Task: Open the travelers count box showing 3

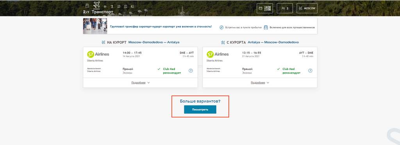Action: click(285, 8)
